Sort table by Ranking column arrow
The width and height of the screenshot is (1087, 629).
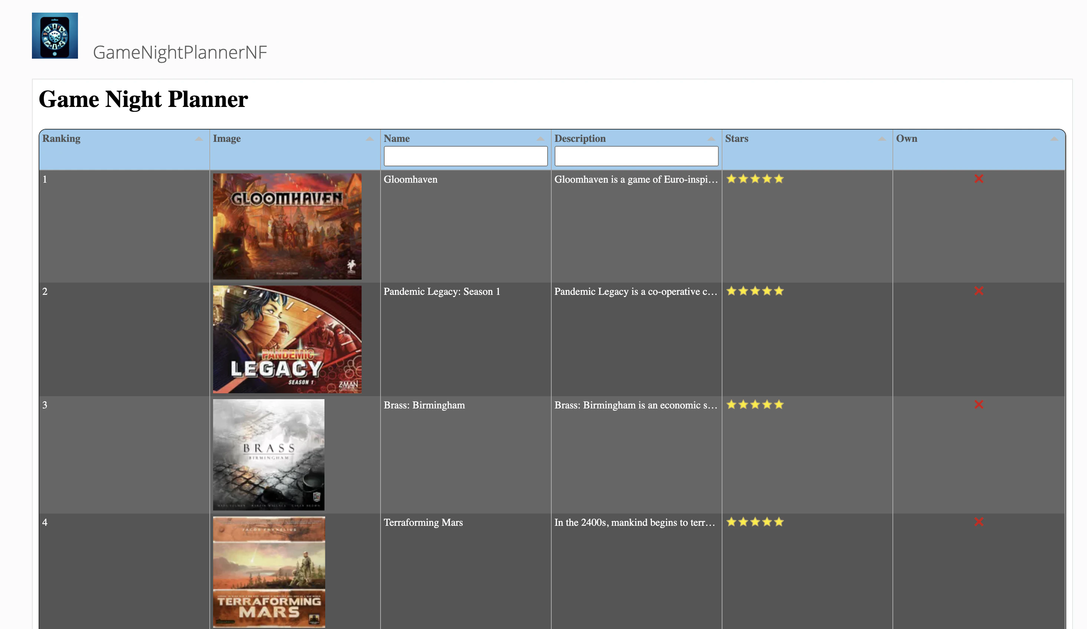pyautogui.click(x=199, y=138)
